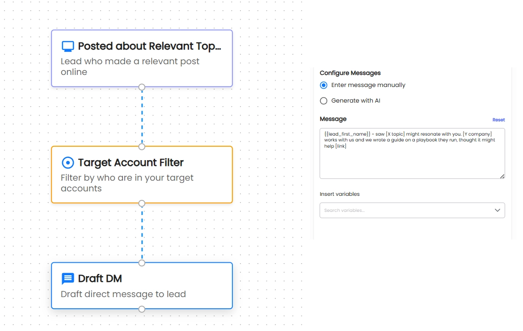Viewport: 523px width, 331px height.
Task: Click the bottom connector of Posted about Relevant Topic node
Action: [142, 87]
